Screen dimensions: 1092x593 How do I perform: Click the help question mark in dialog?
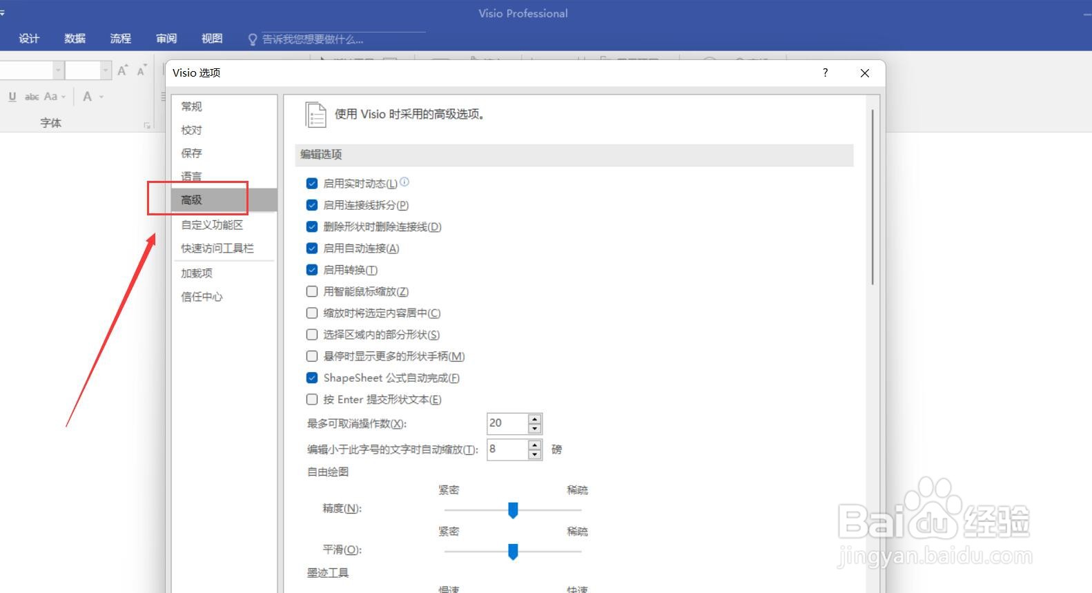[825, 72]
